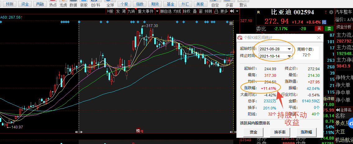Toggle the 预测 option in chart toolbar
Viewport: 353px width, 144px height.
click(x=208, y=11)
